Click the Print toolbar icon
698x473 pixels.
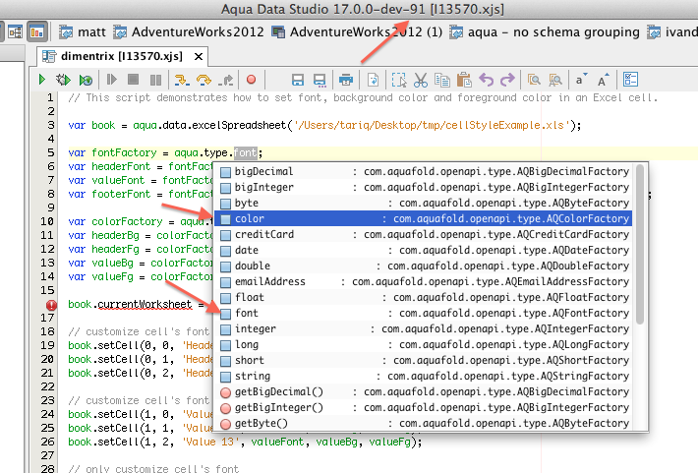point(346,81)
